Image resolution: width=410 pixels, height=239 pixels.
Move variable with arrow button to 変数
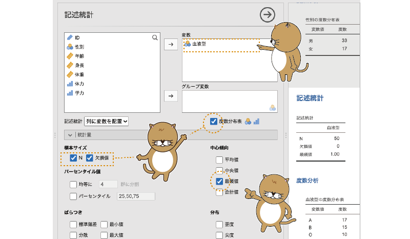coord(171,45)
